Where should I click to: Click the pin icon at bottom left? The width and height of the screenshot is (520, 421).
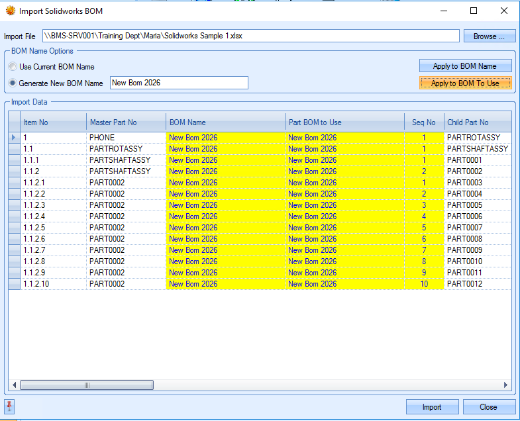click(9, 406)
